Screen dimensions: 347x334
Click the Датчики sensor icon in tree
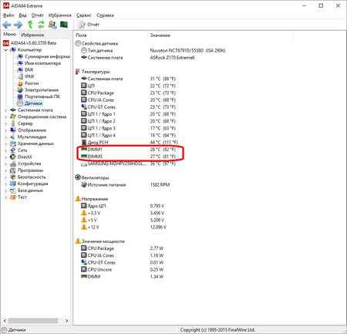click(x=20, y=103)
